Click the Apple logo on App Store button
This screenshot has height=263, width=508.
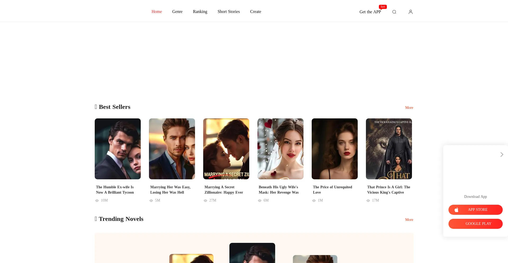coord(456,210)
